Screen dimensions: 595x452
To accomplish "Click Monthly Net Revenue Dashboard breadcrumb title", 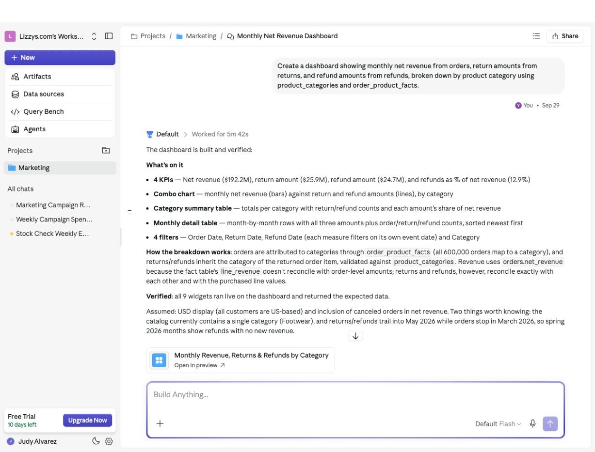I will click(x=287, y=36).
